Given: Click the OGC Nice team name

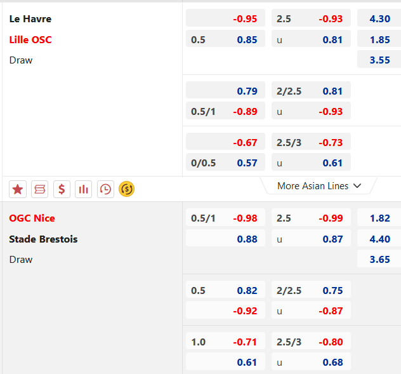Looking at the screenshot, I should (x=32, y=218).
